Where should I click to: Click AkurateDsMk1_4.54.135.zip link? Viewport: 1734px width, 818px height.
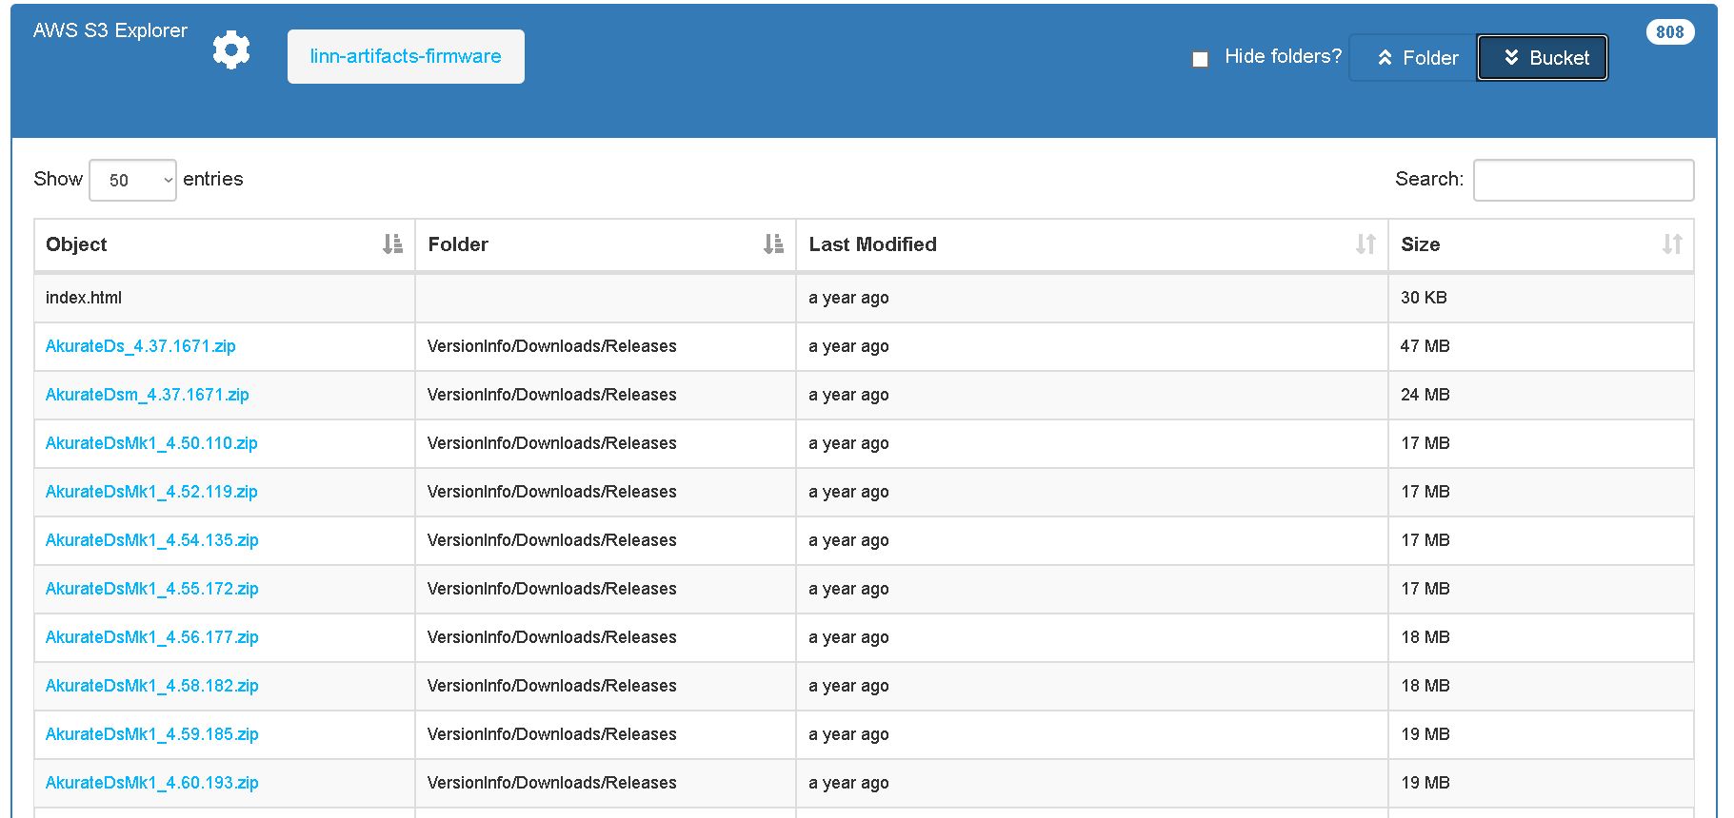(152, 540)
